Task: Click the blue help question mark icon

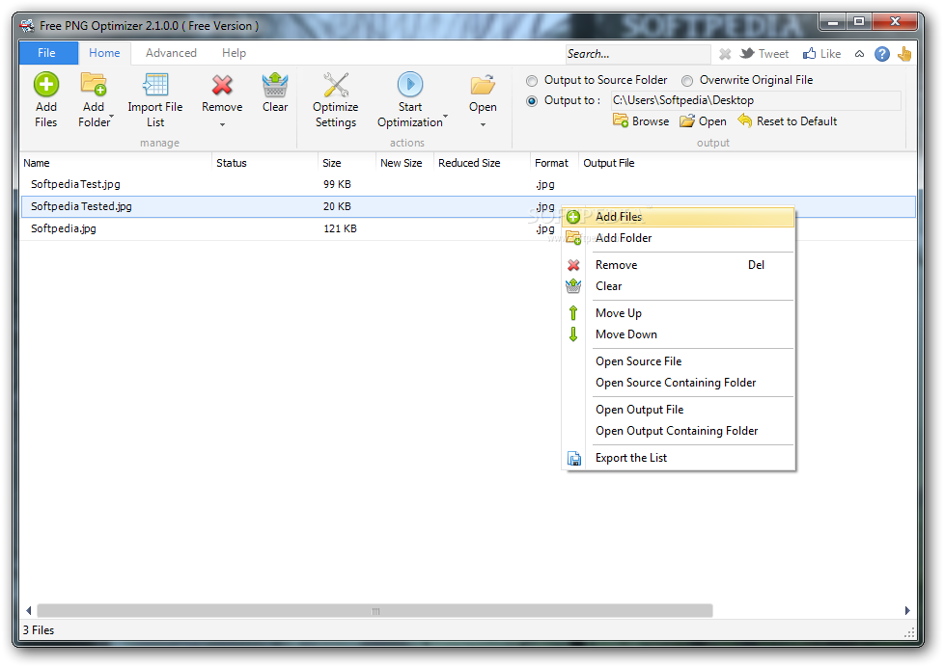Action: pos(882,54)
